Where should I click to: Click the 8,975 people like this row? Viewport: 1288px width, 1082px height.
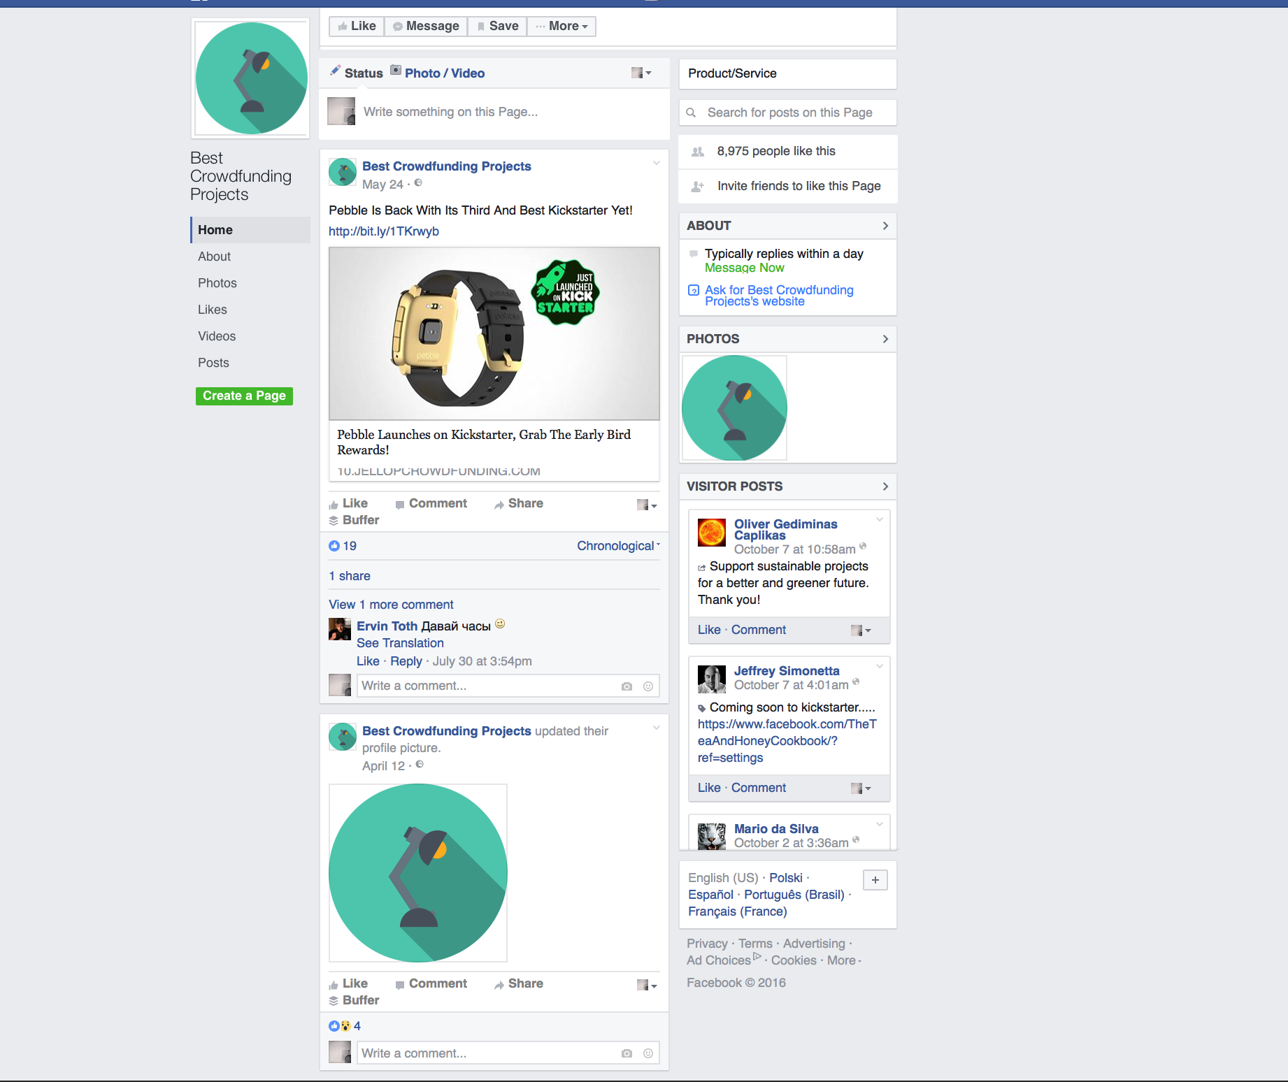(788, 152)
